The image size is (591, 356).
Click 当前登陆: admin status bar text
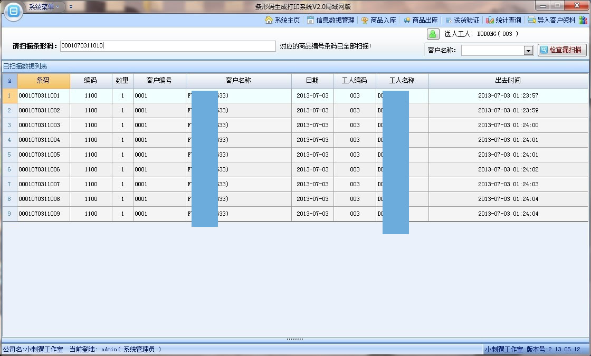click(x=116, y=349)
